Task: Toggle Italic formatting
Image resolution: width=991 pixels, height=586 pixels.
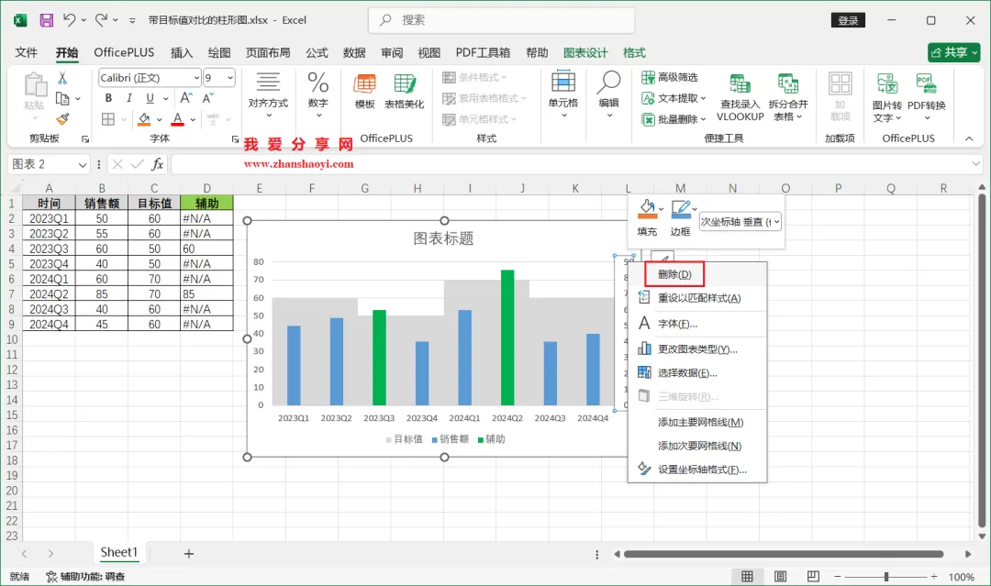Action: click(129, 98)
